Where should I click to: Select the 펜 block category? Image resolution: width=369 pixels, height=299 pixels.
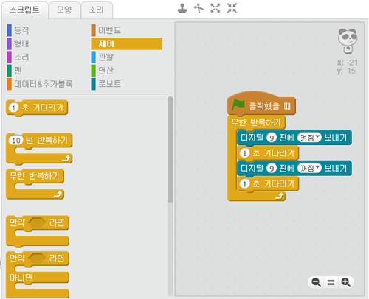point(14,71)
